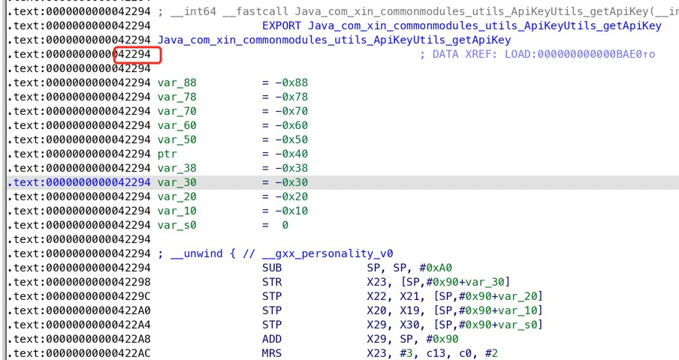
Task: Click the -0x10 offset value
Action: [291, 211]
